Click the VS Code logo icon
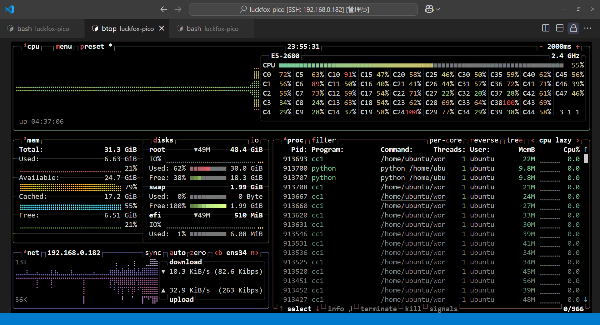This screenshot has width=600, height=325. click(9, 9)
